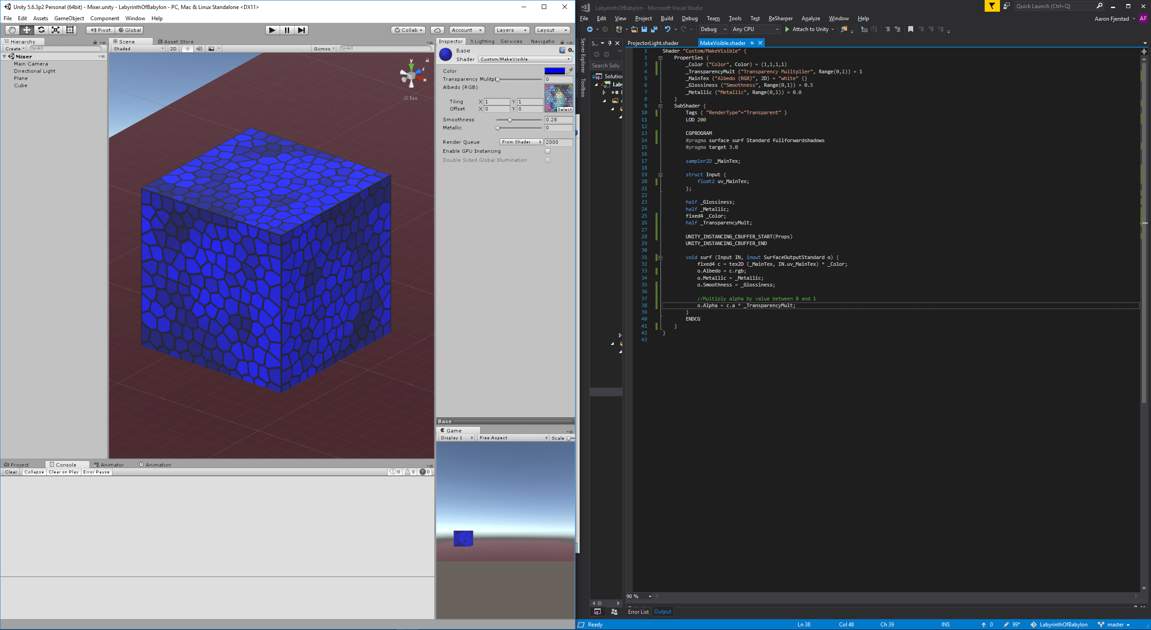The height and width of the screenshot is (630, 1151).
Task: Toggle 2D mode in the Scene view
Action: click(173, 49)
